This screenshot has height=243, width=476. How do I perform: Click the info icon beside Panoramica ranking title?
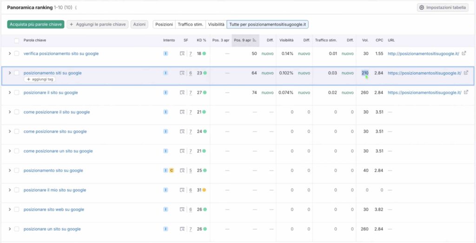point(76,8)
